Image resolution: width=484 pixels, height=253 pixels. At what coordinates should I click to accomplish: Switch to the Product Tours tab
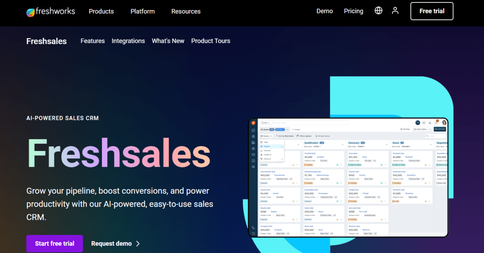[211, 41]
